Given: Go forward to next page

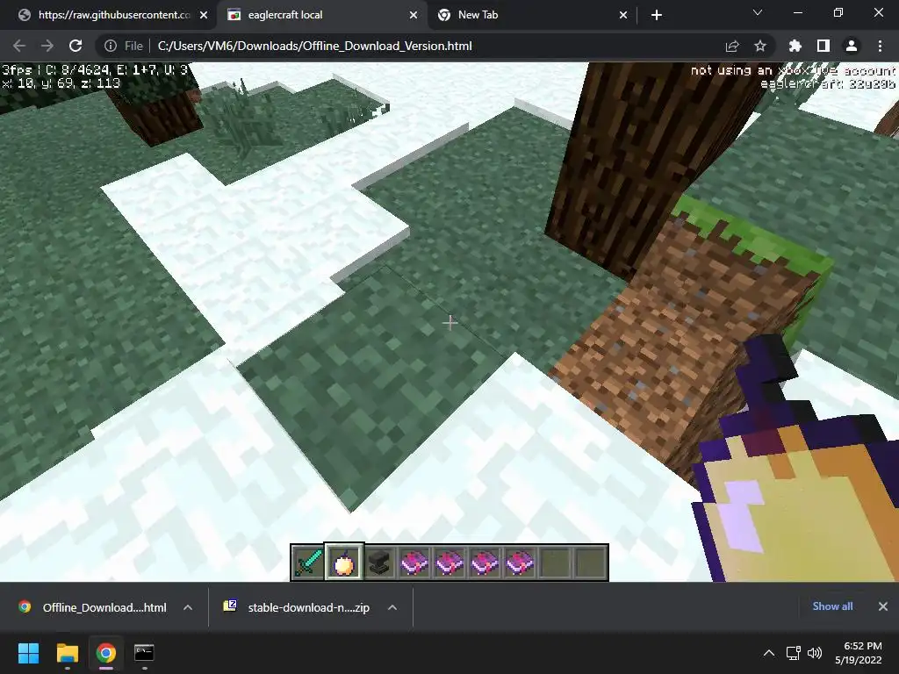Looking at the screenshot, I should 47,46.
